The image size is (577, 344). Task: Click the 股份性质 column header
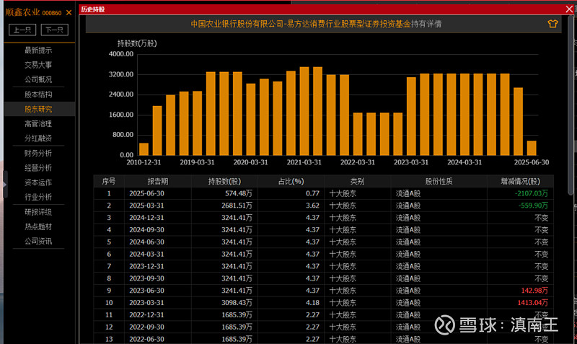pos(439,182)
